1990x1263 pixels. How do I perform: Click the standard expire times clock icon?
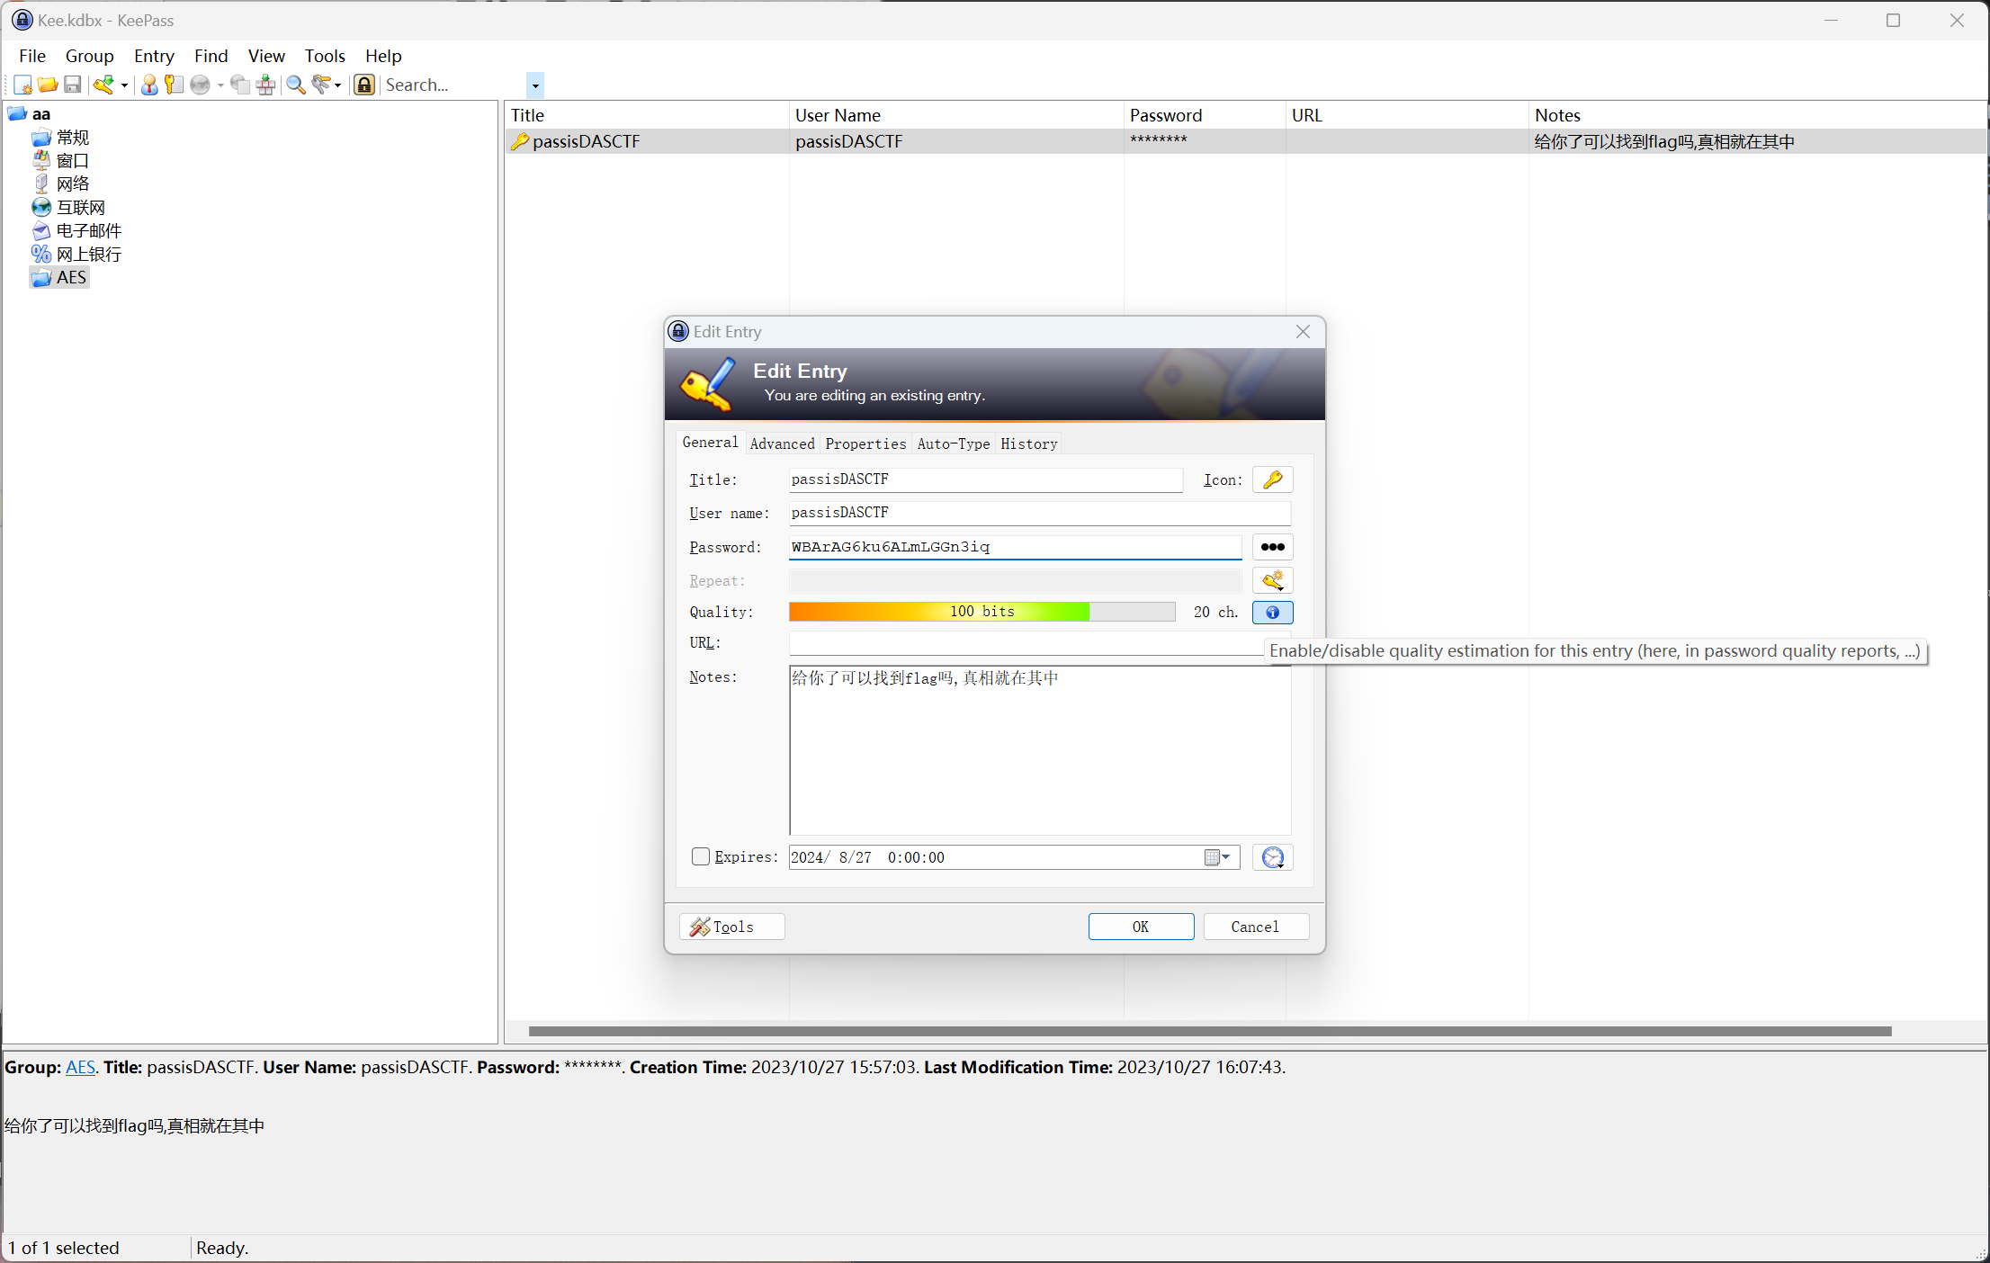click(1273, 857)
